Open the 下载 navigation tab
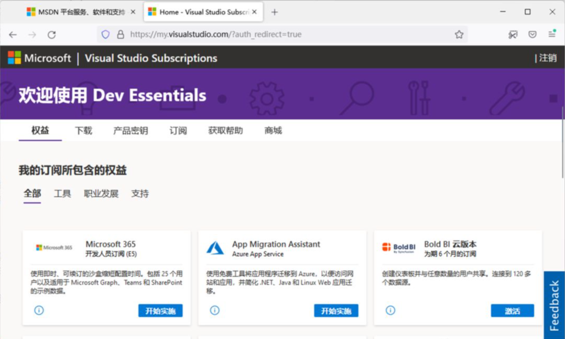565x339 pixels. click(84, 130)
